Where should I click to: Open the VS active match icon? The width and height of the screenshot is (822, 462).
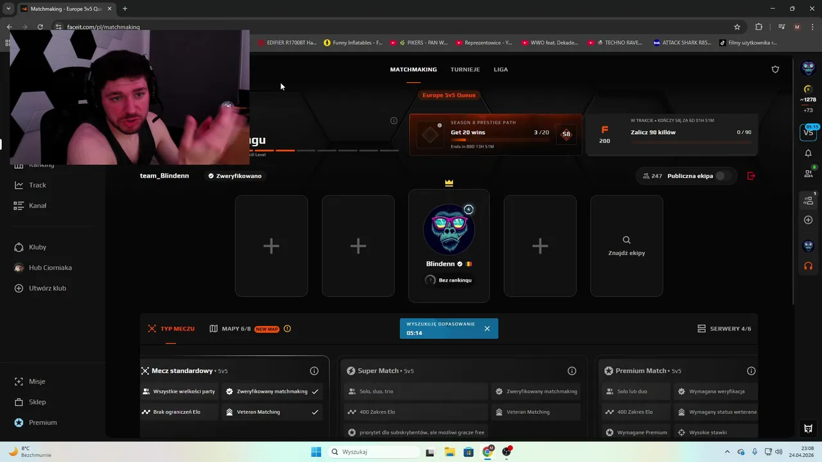(x=808, y=132)
